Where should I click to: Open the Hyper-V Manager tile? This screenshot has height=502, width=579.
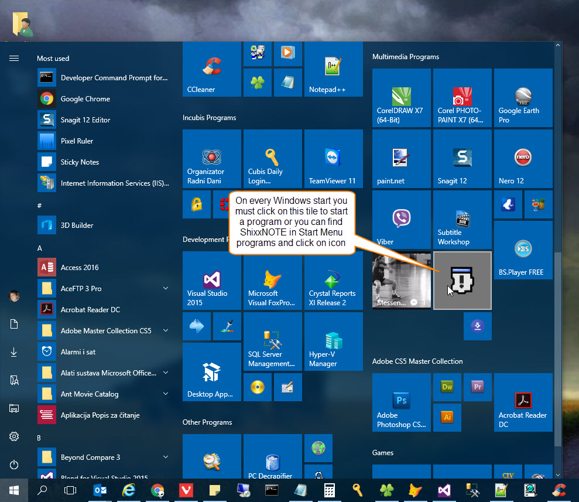pyautogui.click(x=334, y=342)
